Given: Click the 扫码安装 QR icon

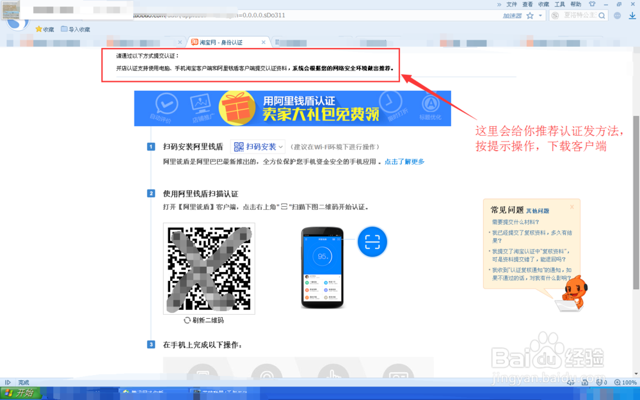Looking at the screenshot, I should pos(239,147).
